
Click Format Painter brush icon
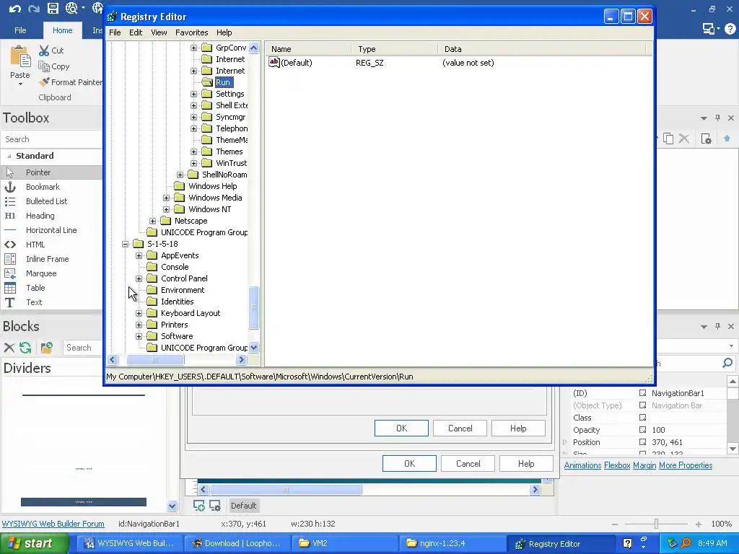pos(44,82)
